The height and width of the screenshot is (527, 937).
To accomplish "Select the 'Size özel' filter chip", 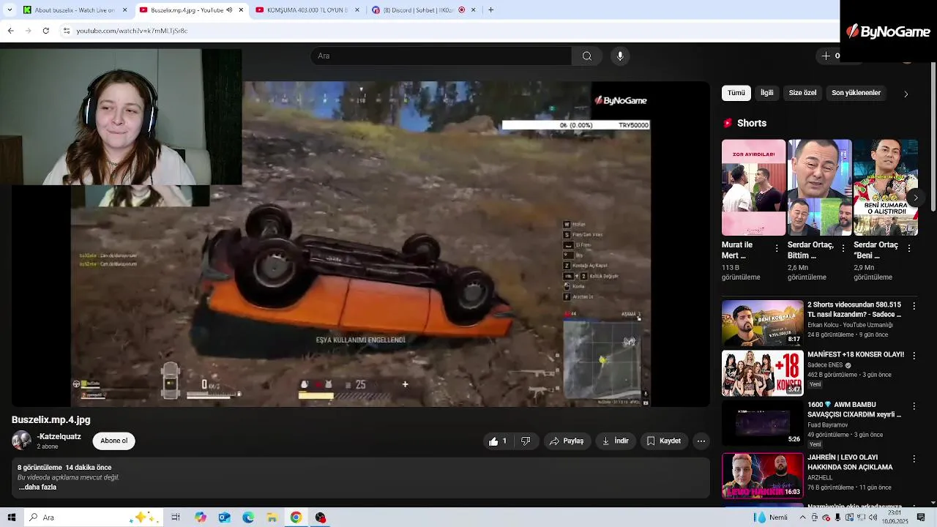I will point(802,93).
